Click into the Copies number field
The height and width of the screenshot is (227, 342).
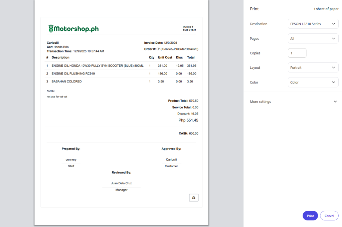coord(297,53)
